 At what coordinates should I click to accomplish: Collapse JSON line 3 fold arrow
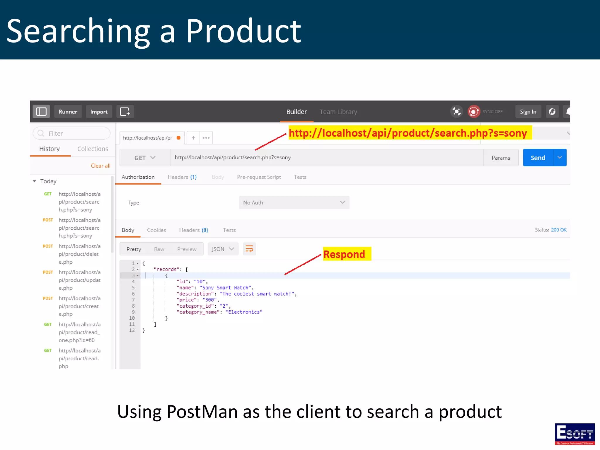click(138, 276)
